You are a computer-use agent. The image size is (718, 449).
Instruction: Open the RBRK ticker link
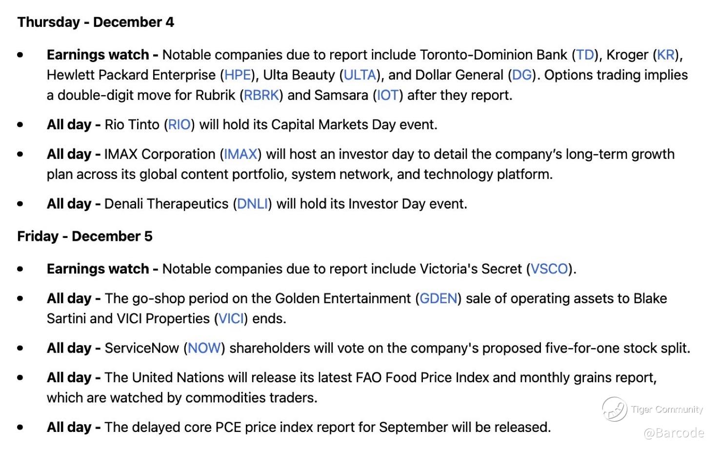pyautogui.click(x=261, y=95)
